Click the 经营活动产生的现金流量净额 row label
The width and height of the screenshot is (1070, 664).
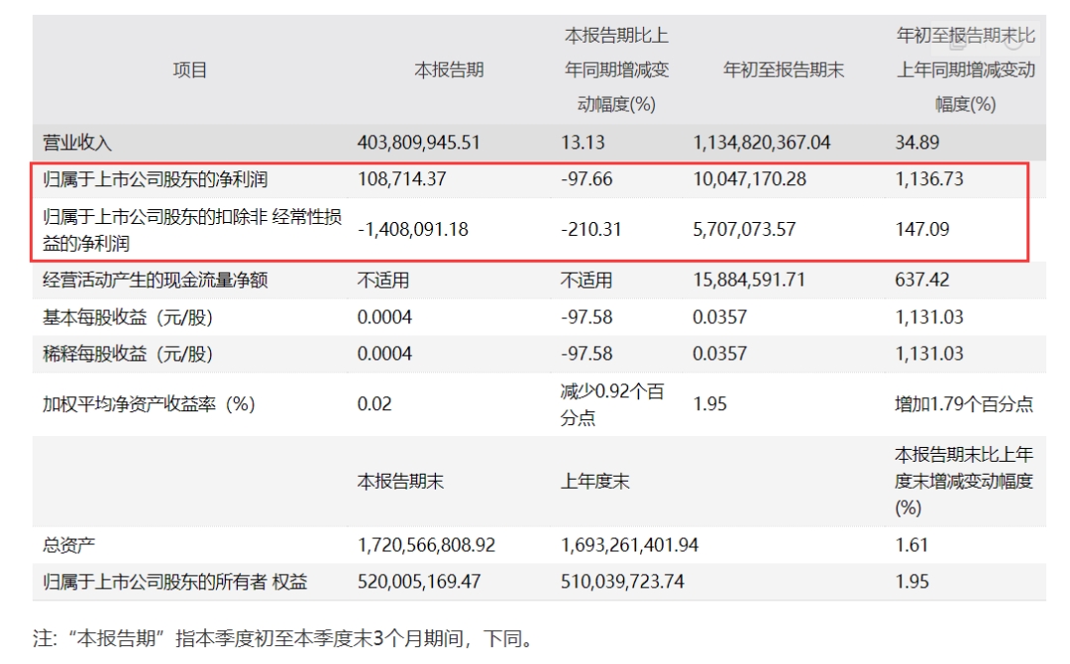pyautogui.click(x=155, y=280)
